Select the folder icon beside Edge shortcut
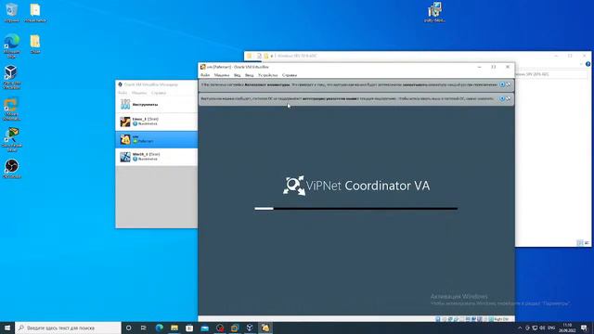The image size is (594, 334). 35,44
